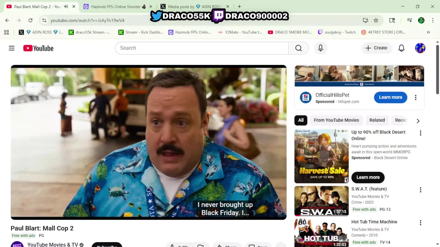Viewport: 440px width, 247px height.
Task: Open Black Desert Harvest Sale thumbnail
Action: [321, 156]
